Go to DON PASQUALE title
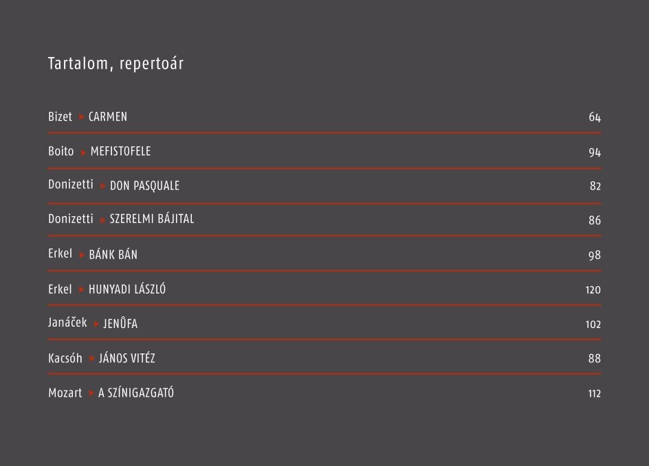 pyautogui.click(x=144, y=186)
